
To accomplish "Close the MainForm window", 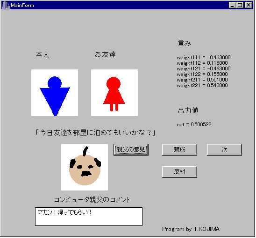I will (x=249, y=5).
